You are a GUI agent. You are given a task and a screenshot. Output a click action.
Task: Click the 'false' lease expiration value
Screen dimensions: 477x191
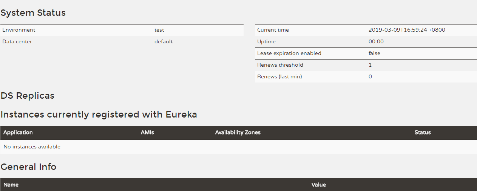tap(374, 53)
